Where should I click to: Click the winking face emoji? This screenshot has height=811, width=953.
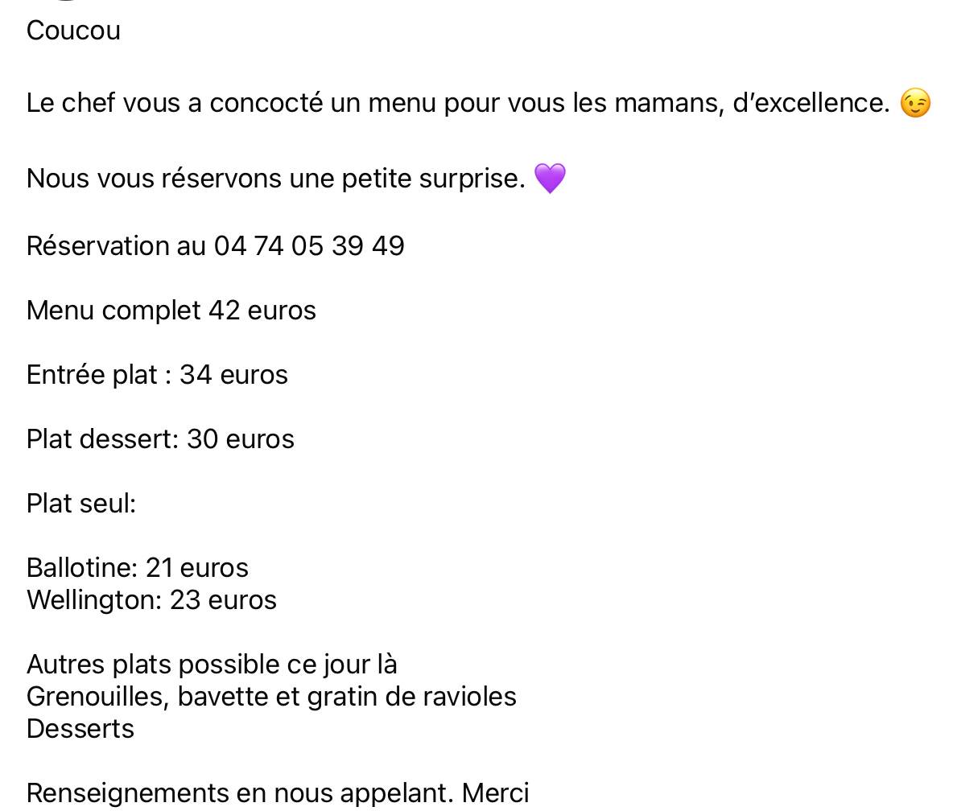(914, 103)
